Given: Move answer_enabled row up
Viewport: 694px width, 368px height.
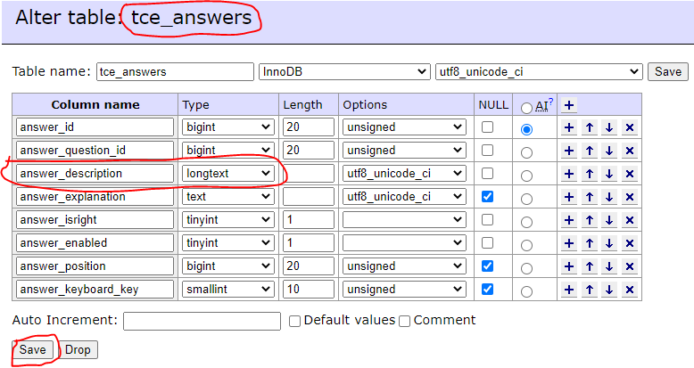Looking at the screenshot, I should (x=589, y=243).
